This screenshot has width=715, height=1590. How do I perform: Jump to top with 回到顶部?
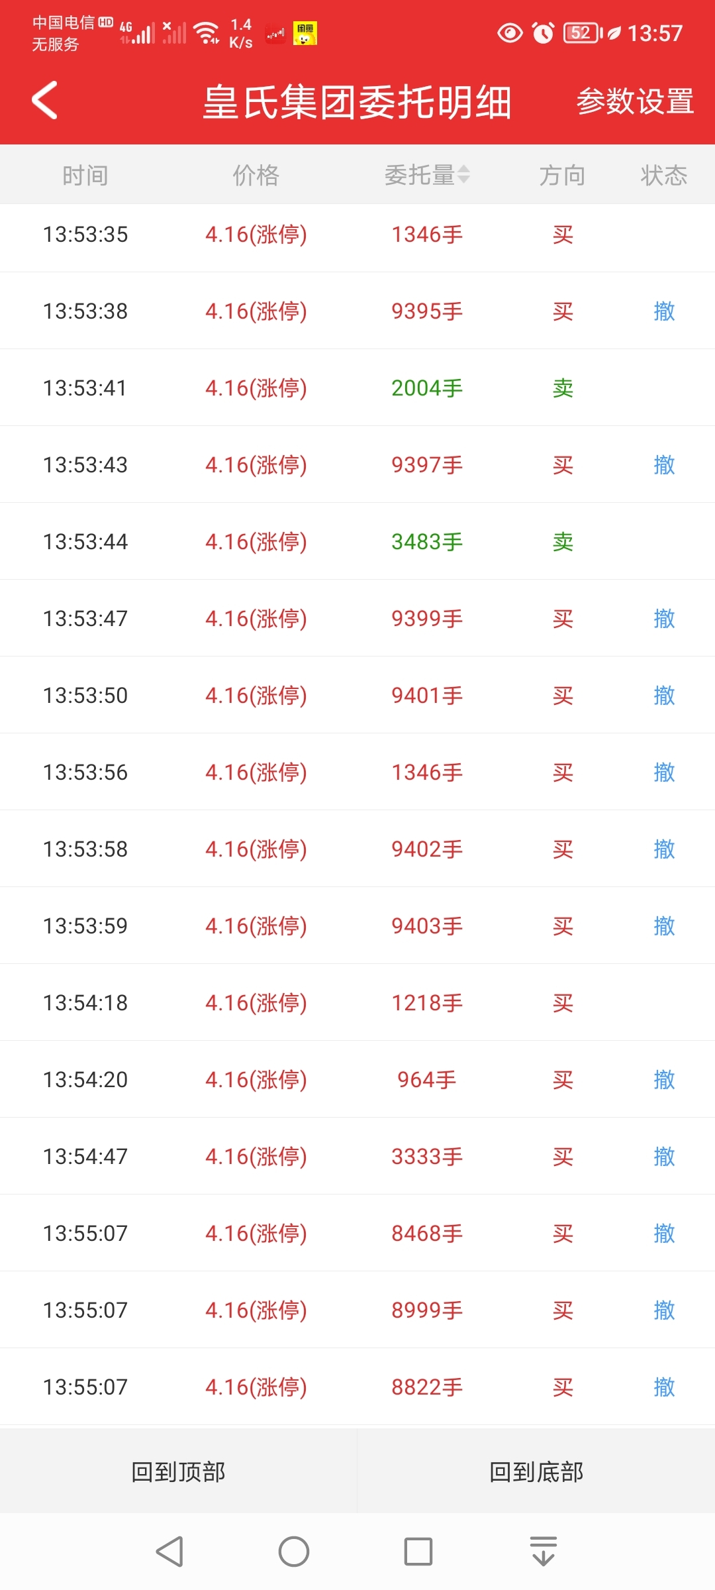point(179,1471)
